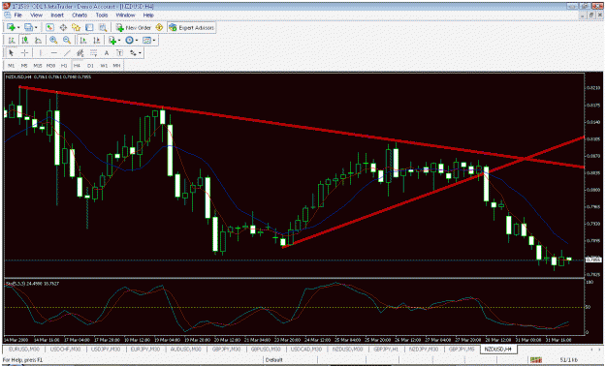Open the Profiles toolbar icon
The width and height of the screenshot is (606, 366).
point(28,27)
